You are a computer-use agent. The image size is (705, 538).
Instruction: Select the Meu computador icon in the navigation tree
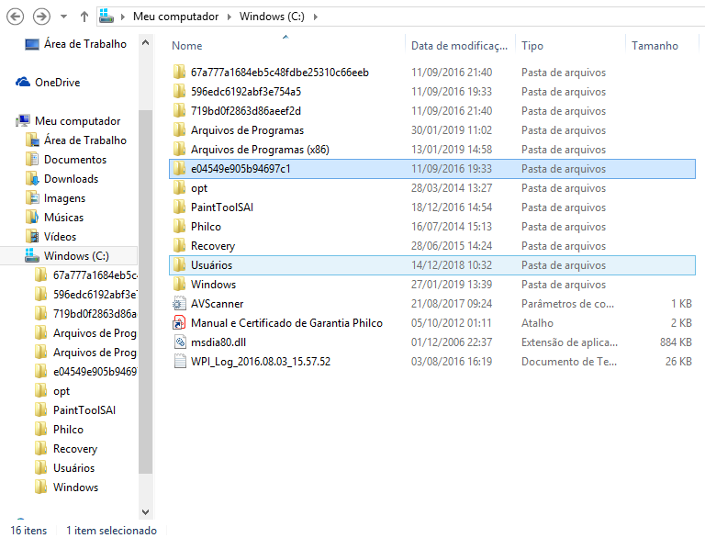click(22, 120)
